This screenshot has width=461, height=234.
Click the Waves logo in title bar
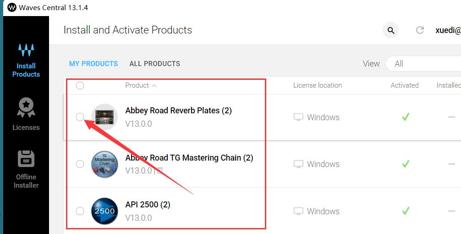12,8
